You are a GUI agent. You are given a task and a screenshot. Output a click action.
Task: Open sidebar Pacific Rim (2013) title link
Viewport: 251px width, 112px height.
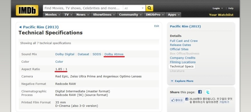coord(185,26)
